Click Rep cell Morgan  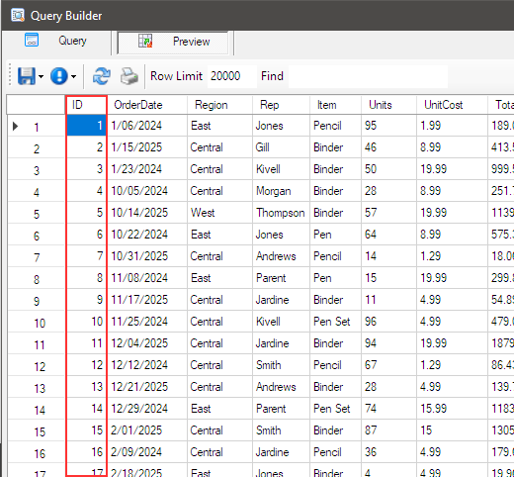[x=281, y=191]
